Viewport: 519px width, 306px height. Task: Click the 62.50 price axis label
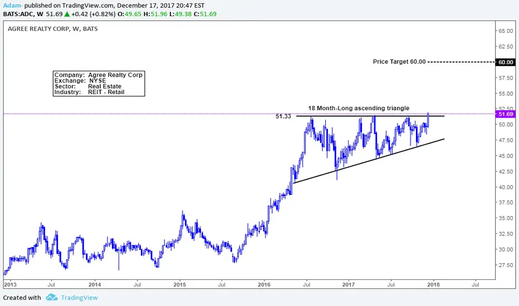click(x=506, y=46)
